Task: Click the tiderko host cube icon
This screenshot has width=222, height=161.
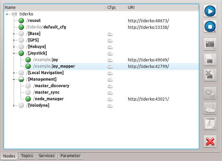Action: pyautogui.click(x=14, y=14)
